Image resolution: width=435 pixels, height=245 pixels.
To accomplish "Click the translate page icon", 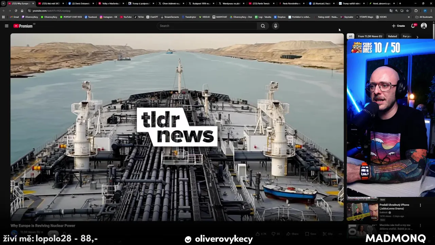I will pos(391,11).
